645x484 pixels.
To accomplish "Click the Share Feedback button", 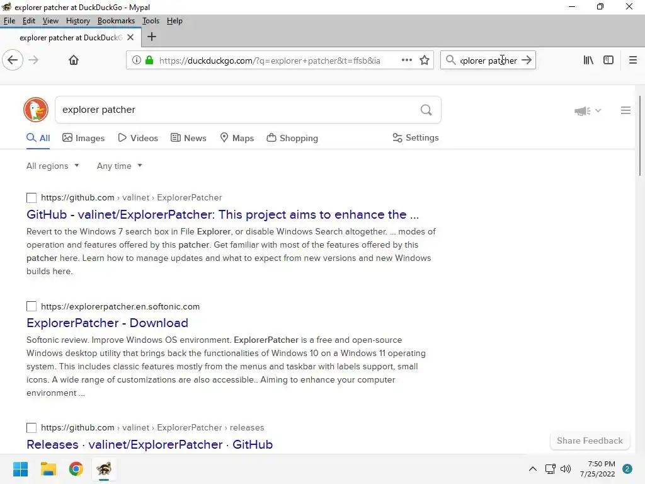I will point(590,441).
